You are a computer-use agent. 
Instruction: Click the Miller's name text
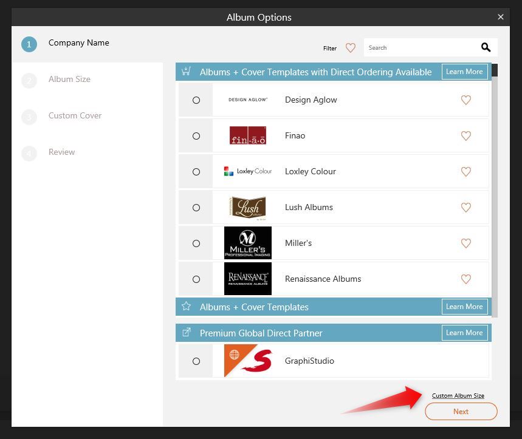(x=298, y=243)
